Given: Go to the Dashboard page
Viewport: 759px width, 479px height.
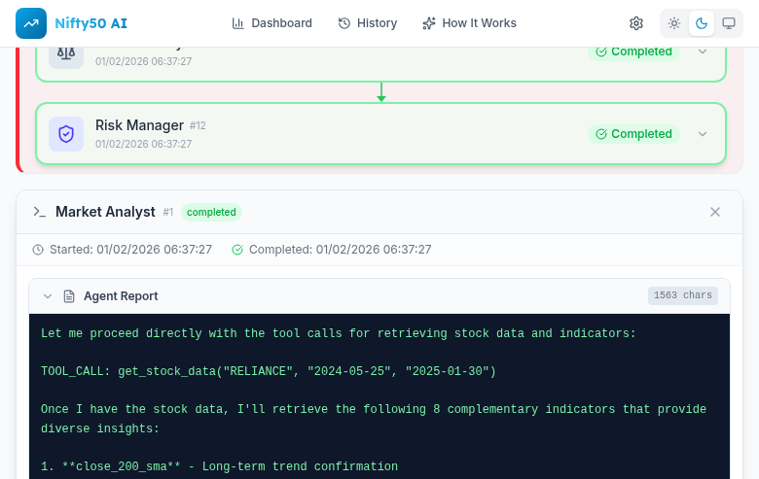Looking at the screenshot, I should [x=272, y=23].
